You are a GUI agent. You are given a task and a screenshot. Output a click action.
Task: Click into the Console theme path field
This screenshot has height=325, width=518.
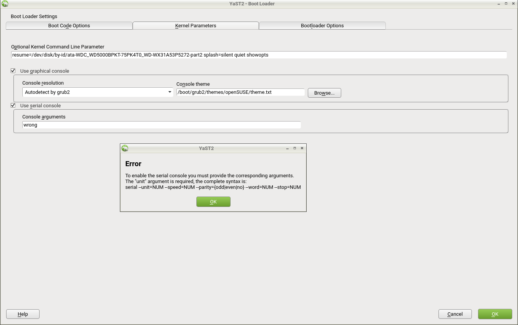coord(240,92)
